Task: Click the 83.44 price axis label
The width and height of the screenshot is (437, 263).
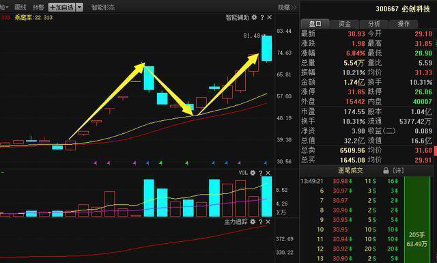Action: pos(284,31)
